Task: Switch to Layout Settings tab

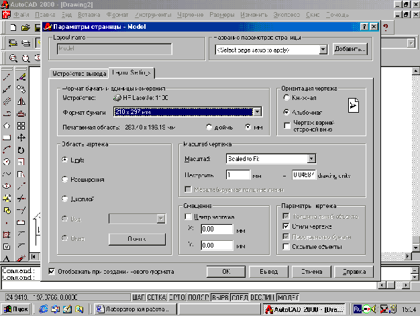Action: click(132, 72)
